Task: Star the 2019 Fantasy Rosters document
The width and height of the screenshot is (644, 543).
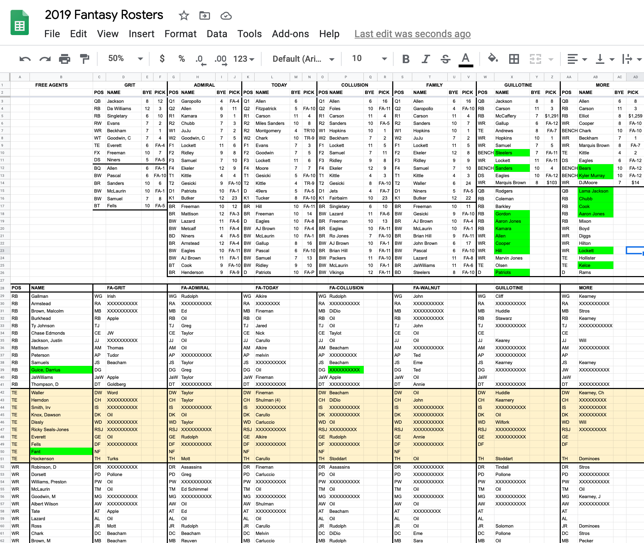Action: pos(184,15)
